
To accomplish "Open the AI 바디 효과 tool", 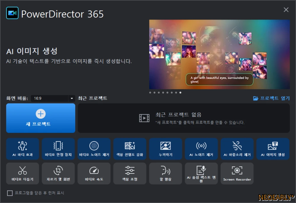I will pos(23,149).
